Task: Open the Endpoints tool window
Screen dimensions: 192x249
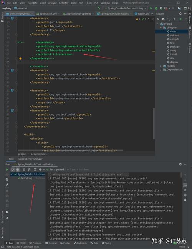Action: pos(80,243)
